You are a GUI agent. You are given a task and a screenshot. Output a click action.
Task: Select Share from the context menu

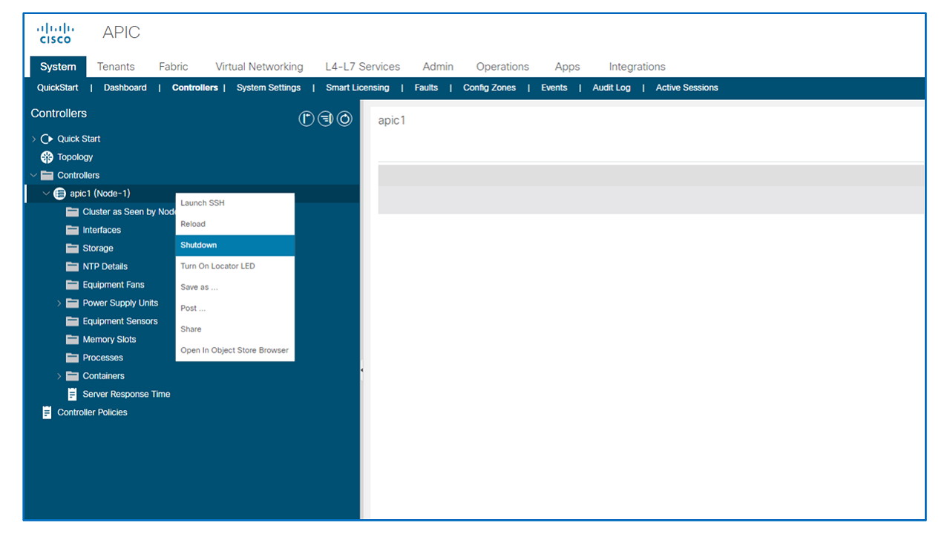pyautogui.click(x=235, y=329)
